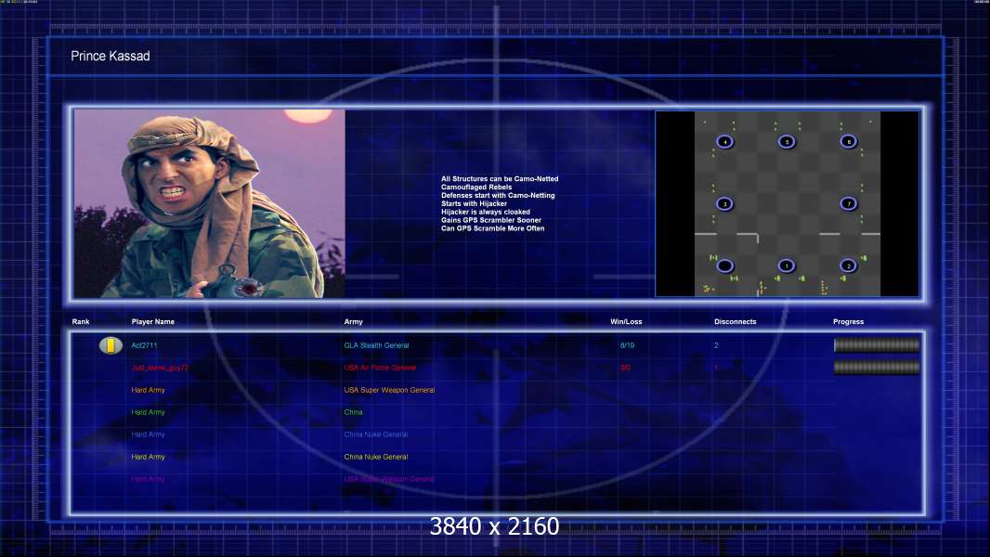990x557 pixels.
Task: Click the red "0/0" win/loss value
Action: coord(625,368)
